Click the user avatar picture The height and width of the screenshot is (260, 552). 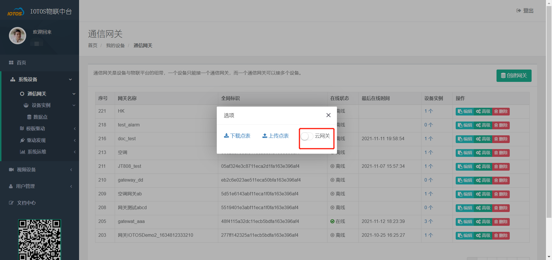(x=18, y=36)
